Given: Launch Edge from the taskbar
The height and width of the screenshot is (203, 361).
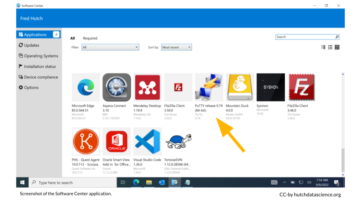Looking at the screenshot, I should (136, 183).
